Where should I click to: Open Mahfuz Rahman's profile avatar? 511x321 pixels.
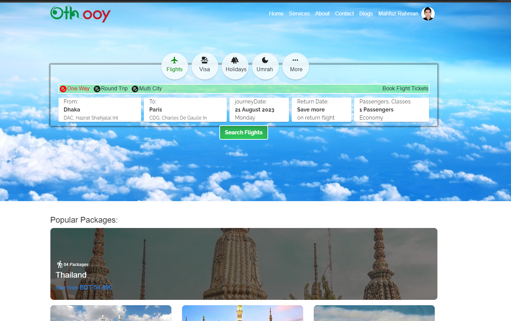pos(428,14)
